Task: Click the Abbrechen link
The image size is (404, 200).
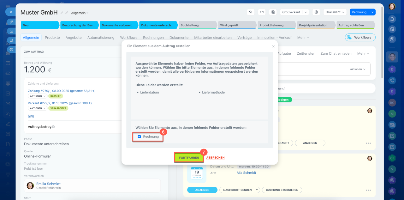Action: [215, 158]
